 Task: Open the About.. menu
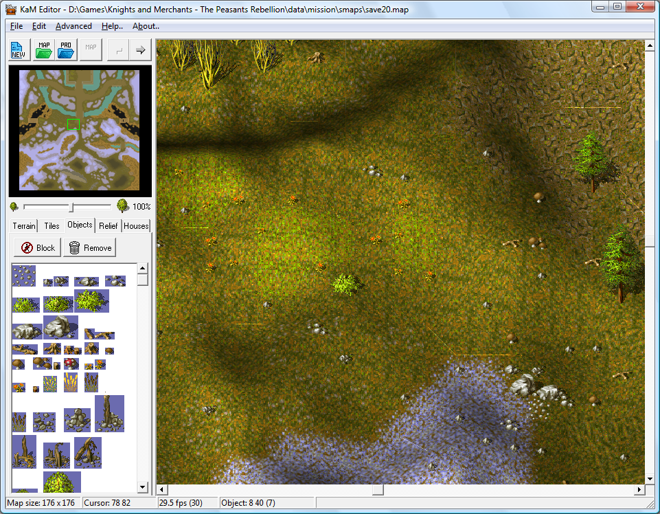point(146,26)
